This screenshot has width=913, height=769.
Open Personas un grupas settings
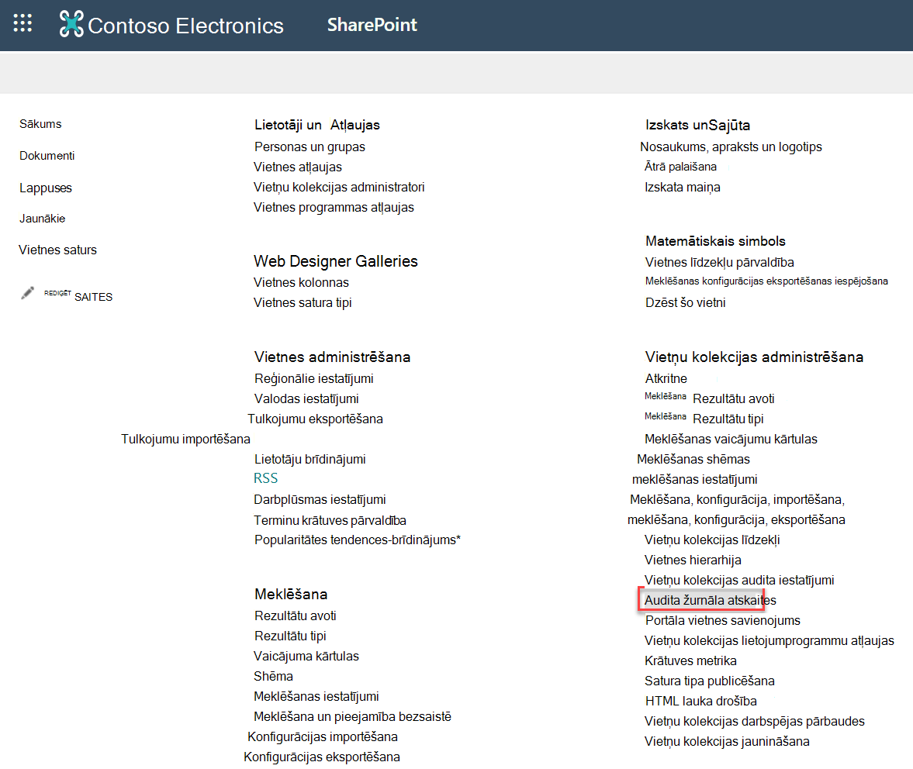[310, 147]
